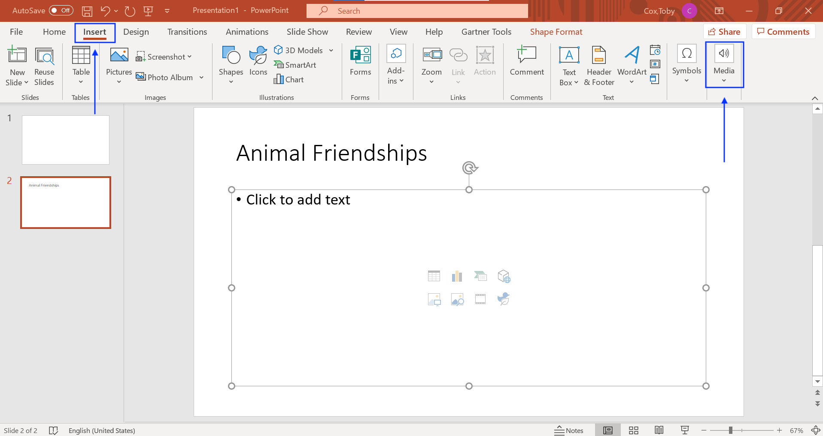
Task: Click the Stock Images placeholder icon
Action: pos(457,299)
